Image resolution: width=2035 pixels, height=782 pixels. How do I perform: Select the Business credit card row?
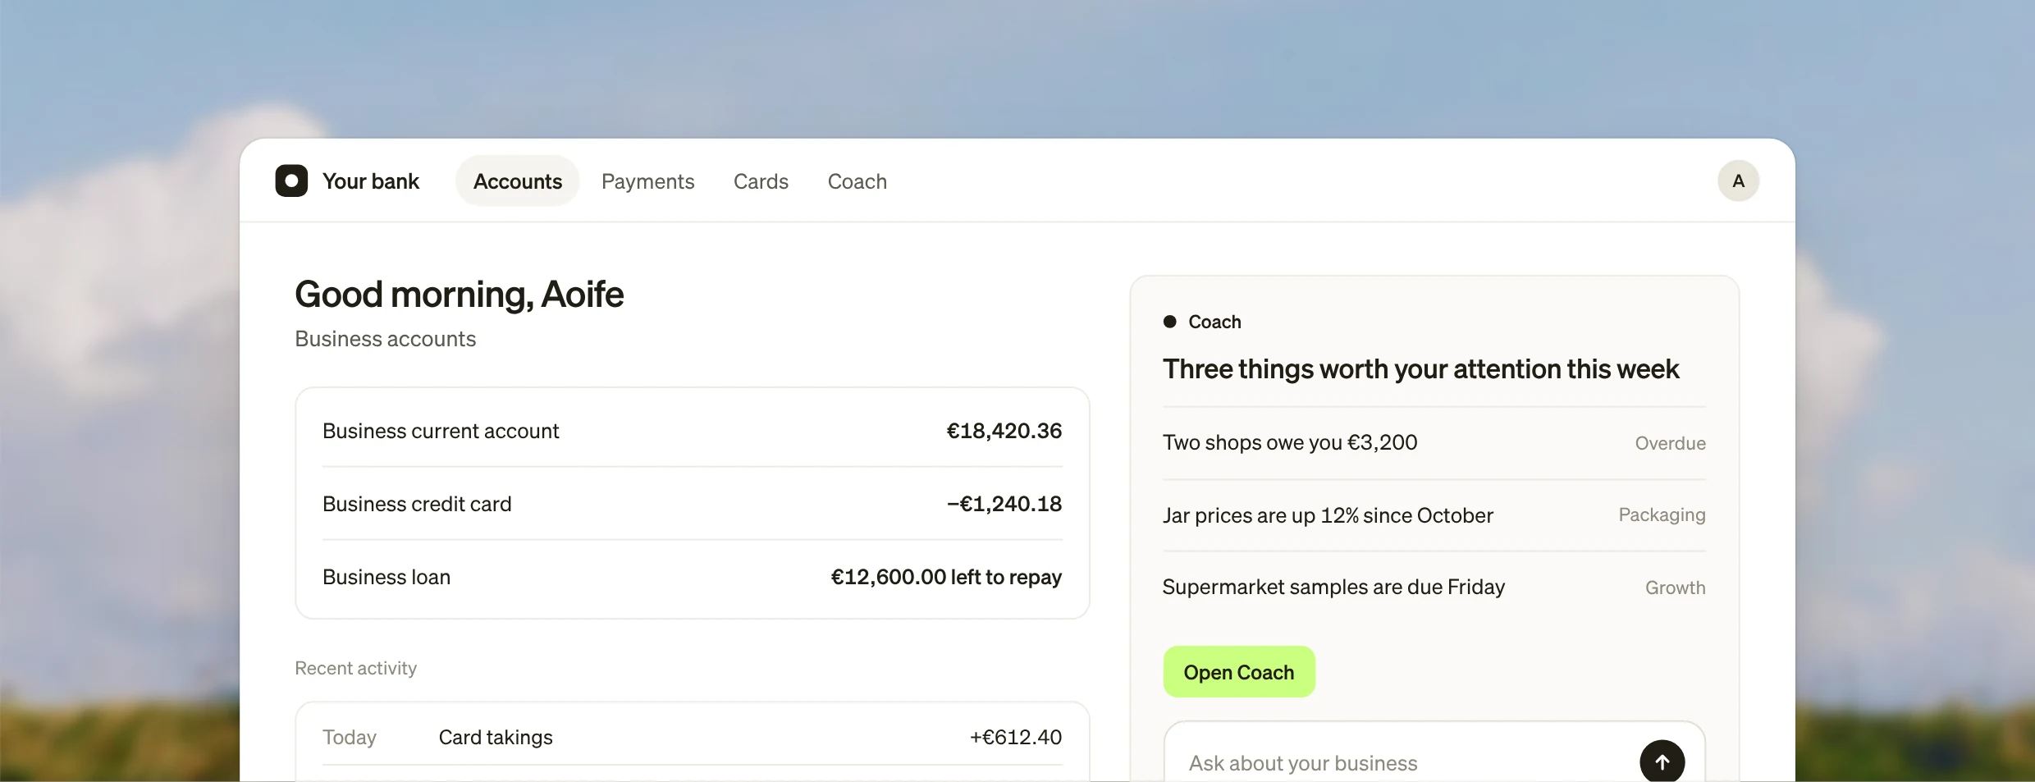pyautogui.click(x=692, y=504)
